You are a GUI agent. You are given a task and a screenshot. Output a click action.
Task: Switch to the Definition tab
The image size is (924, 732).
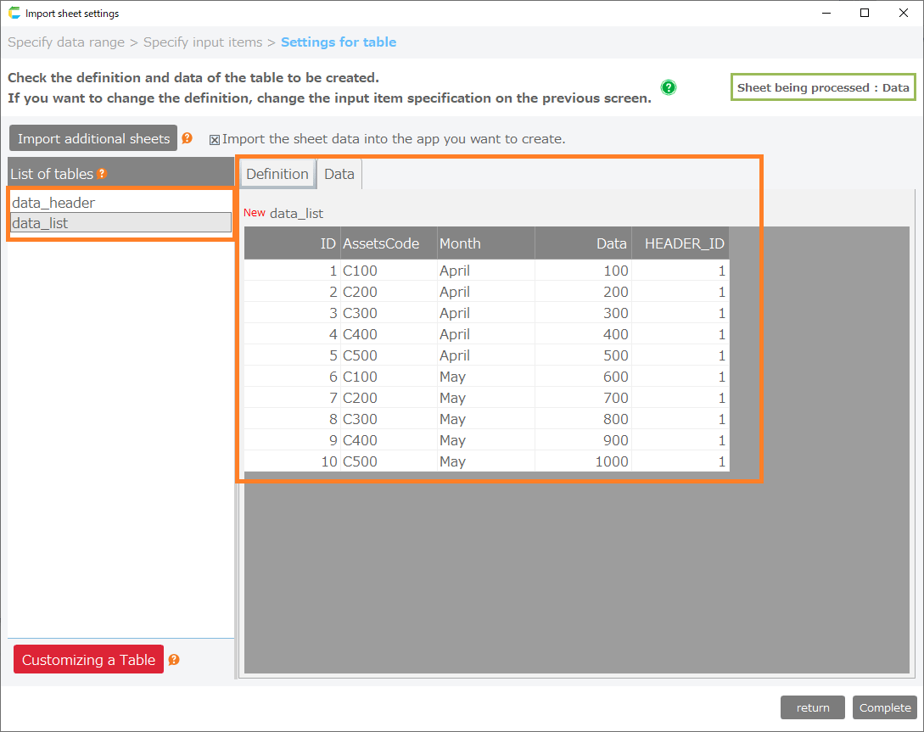pyautogui.click(x=277, y=174)
